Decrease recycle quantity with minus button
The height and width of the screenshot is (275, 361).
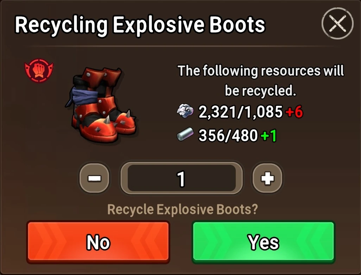(94, 178)
